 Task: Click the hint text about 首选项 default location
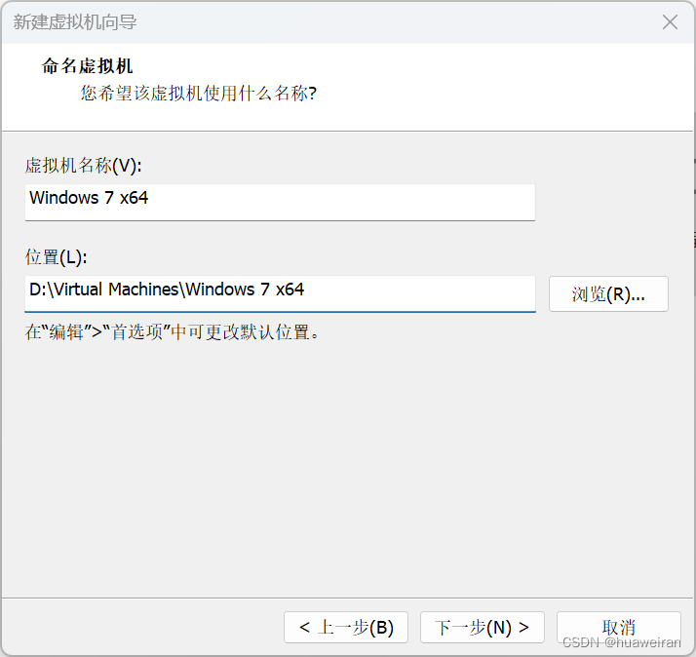click(173, 332)
